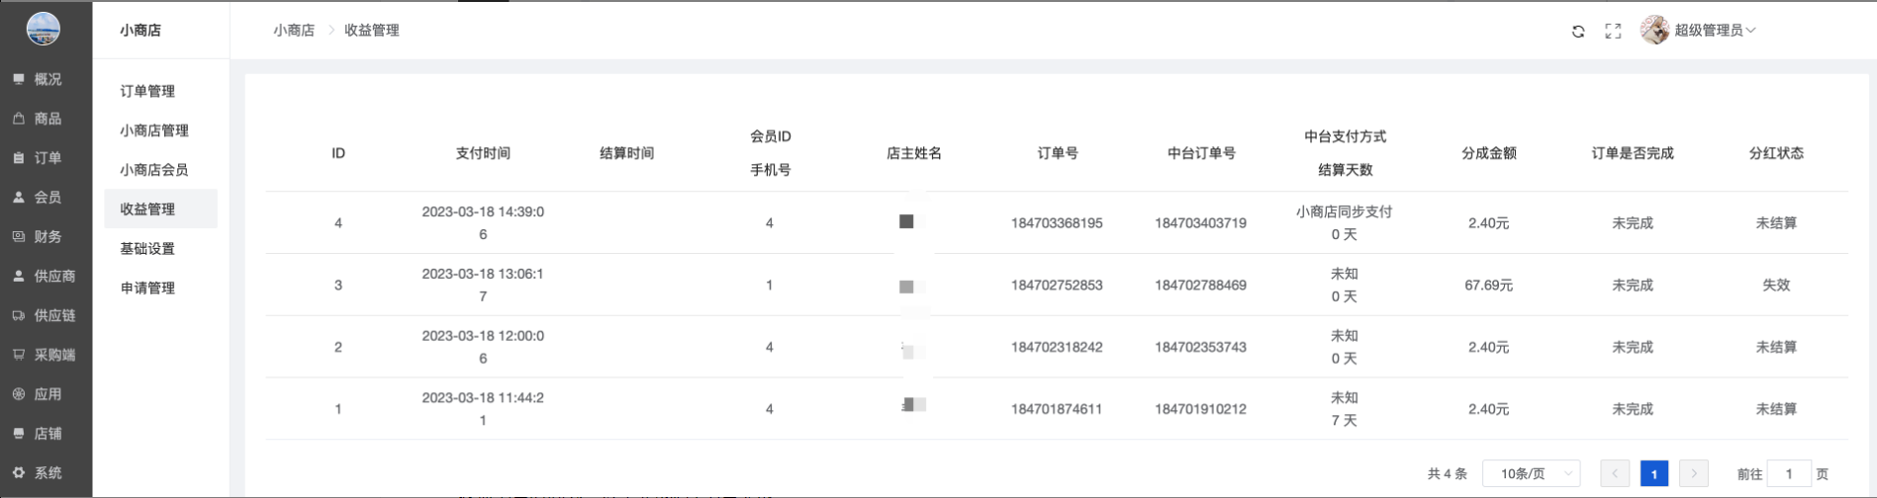Click the user avatar next to 超级管理员
The image size is (1877, 498).
[1654, 31]
